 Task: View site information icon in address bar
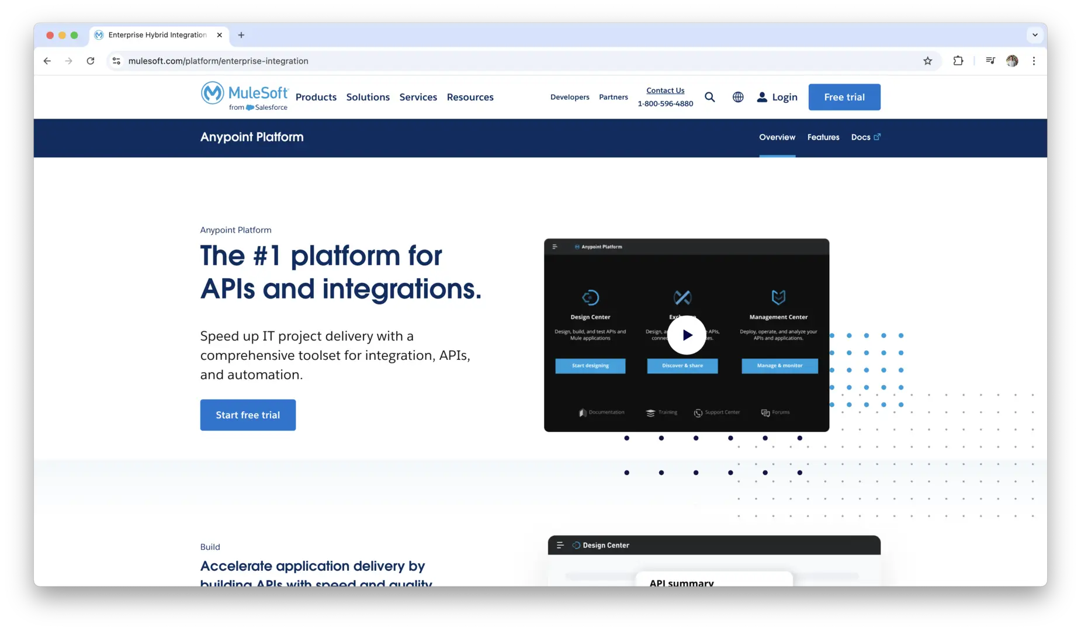[x=117, y=61]
